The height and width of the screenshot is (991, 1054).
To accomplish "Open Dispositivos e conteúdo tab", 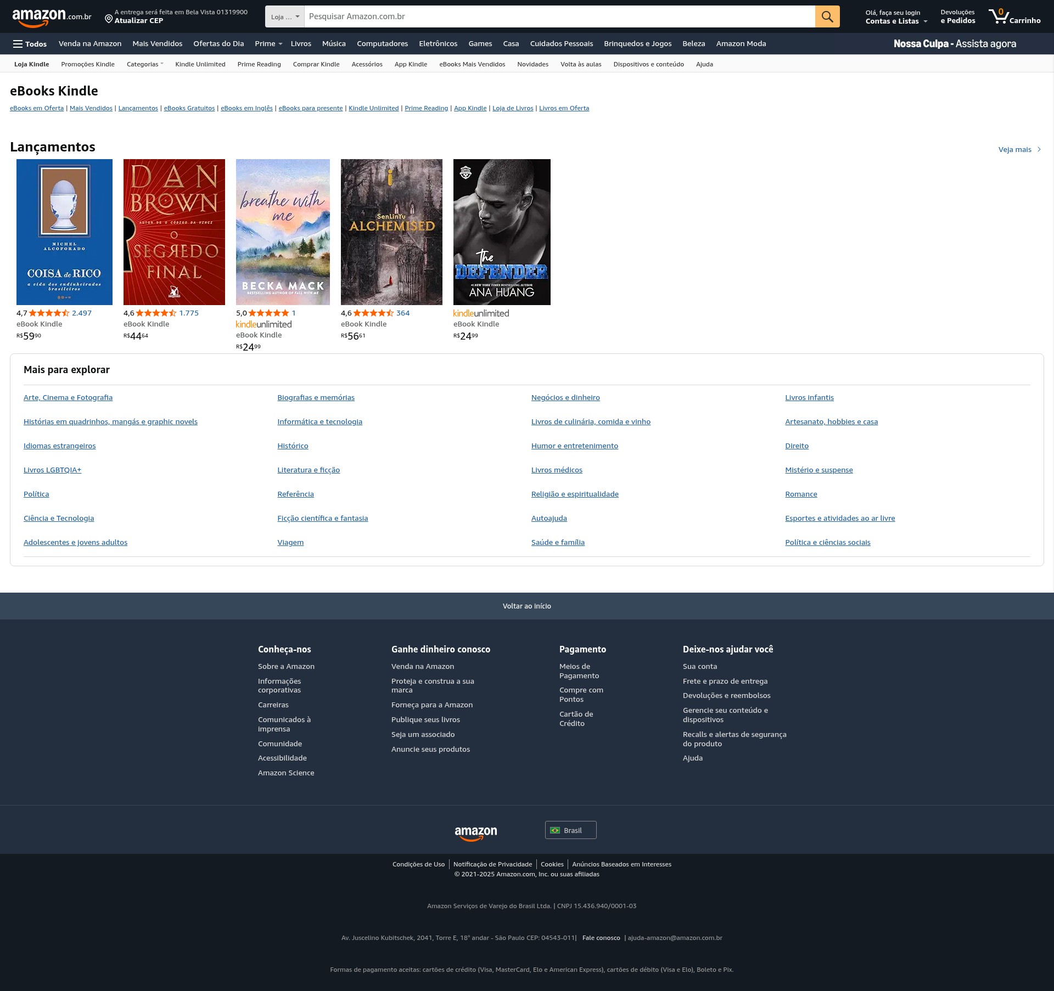I will (648, 64).
